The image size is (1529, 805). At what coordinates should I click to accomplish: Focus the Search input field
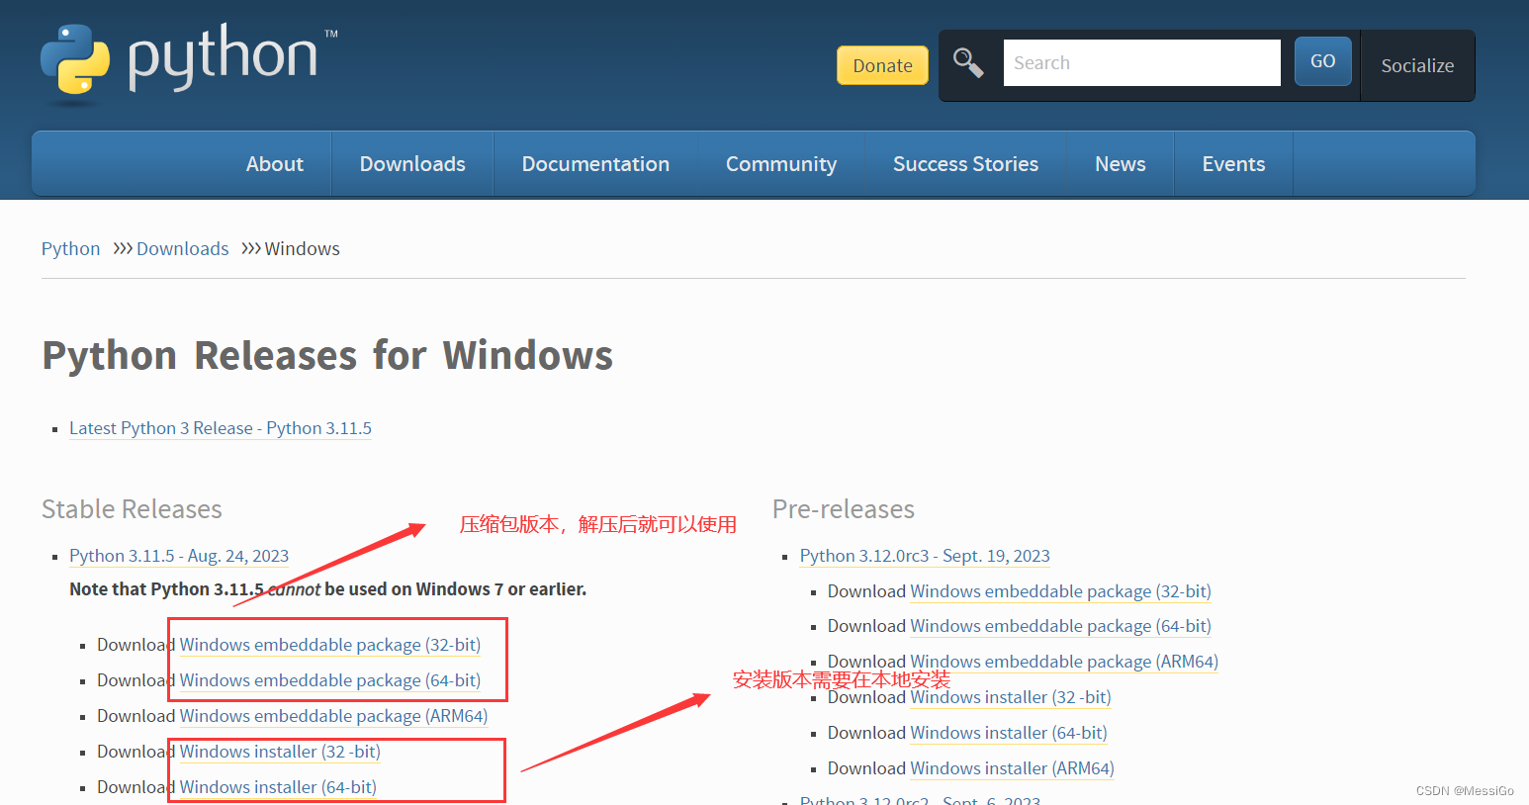pyautogui.click(x=1141, y=63)
